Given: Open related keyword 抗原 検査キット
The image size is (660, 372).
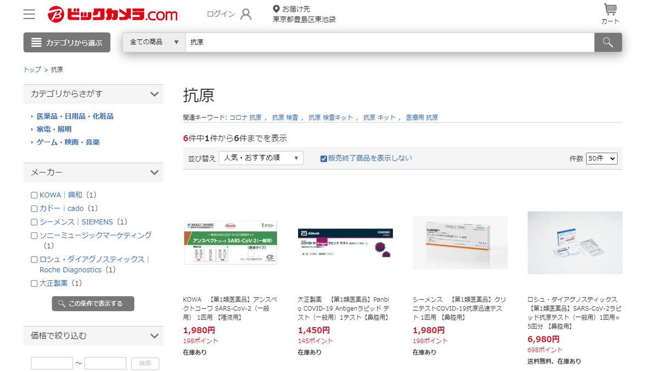Looking at the screenshot, I should pyautogui.click(x=331, y=118).
